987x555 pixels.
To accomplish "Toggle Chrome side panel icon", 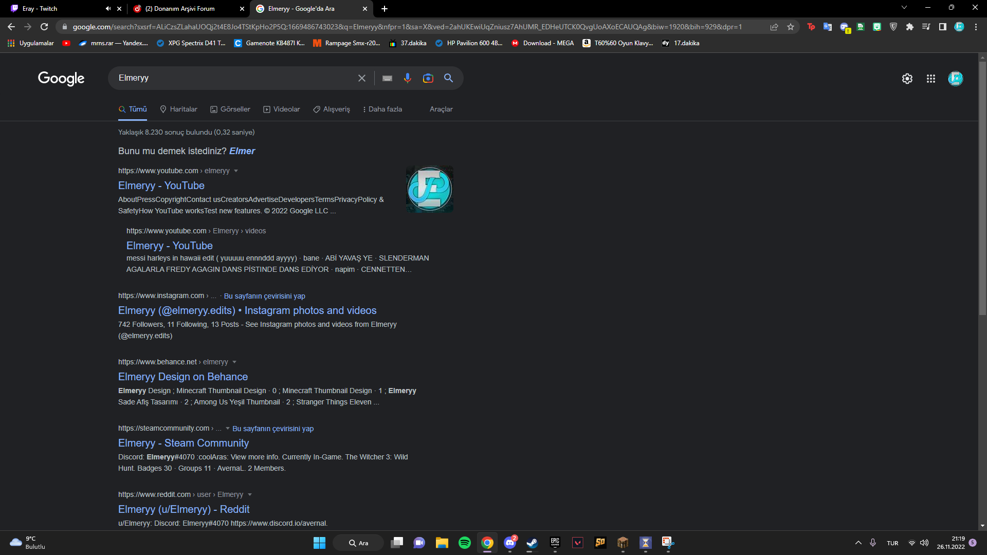I will click(x=943, y=27).
